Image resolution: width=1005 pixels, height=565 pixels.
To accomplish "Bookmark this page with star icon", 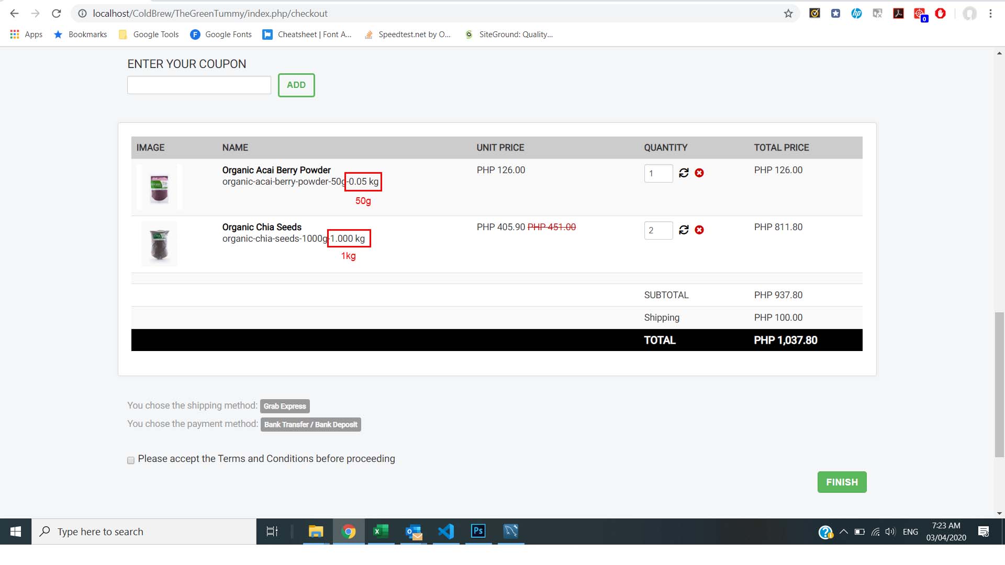I will coord(788,14).
